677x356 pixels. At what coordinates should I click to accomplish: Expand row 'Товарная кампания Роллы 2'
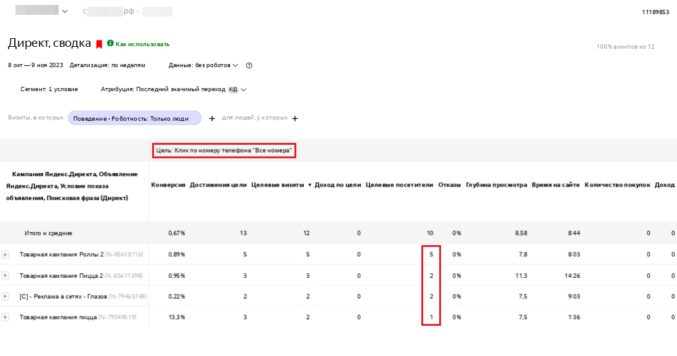click(x=5, y=254)
